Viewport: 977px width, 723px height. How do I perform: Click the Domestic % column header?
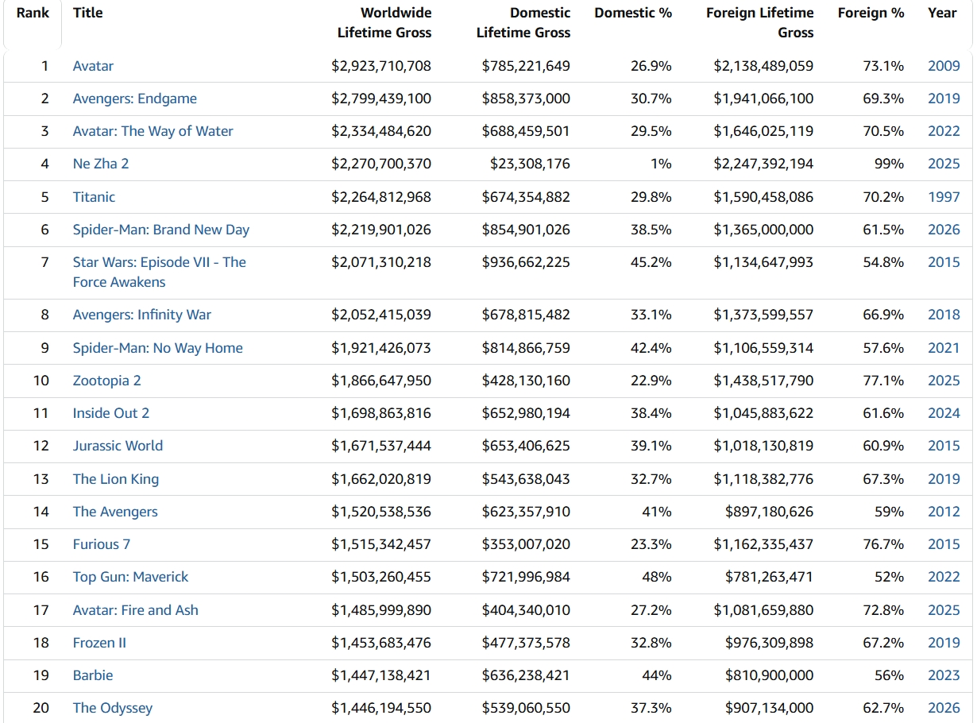(633, 13)
